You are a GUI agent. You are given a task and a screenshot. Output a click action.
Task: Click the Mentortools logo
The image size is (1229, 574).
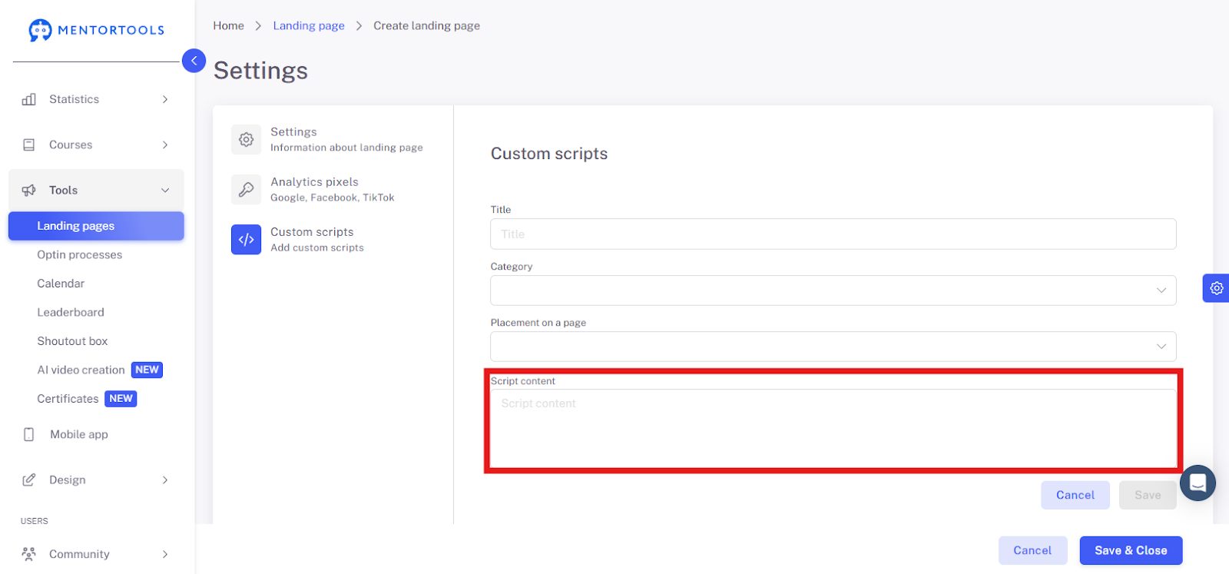click(x=96, y=30)
